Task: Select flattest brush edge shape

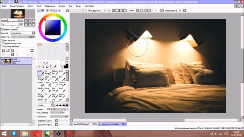Action: coord(67,105)
